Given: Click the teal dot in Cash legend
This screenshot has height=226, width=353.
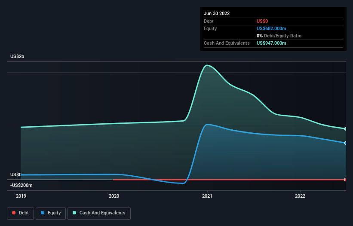Looking at the screenshot, I should tap(74, 213).
